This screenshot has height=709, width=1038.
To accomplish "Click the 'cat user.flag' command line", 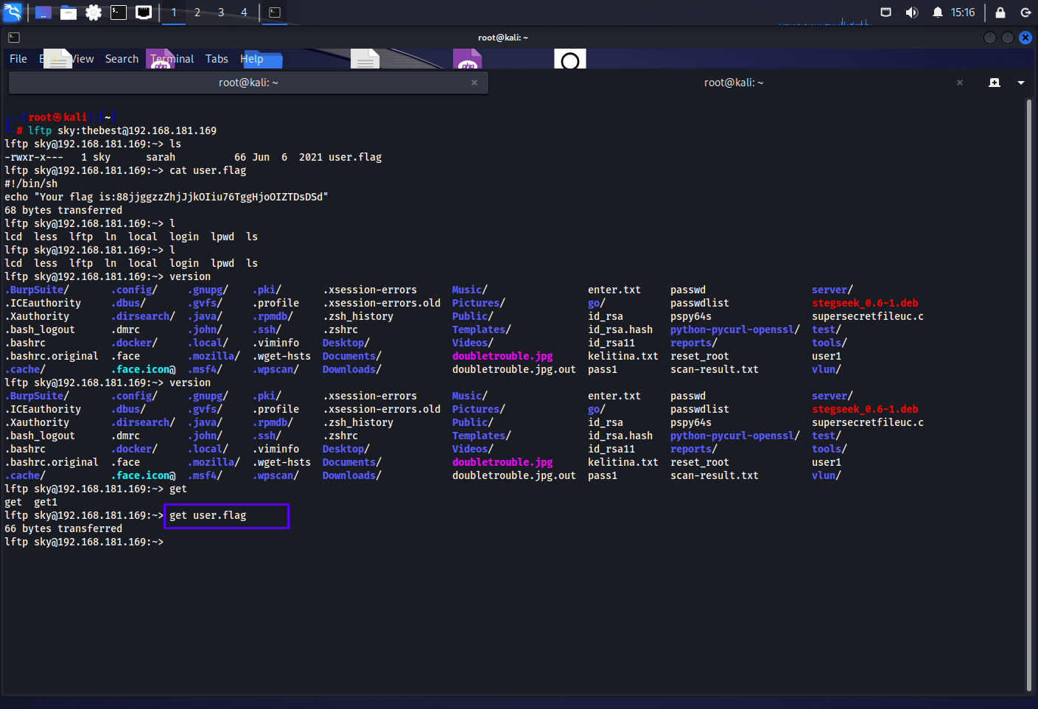I will (x=125, y=170).
